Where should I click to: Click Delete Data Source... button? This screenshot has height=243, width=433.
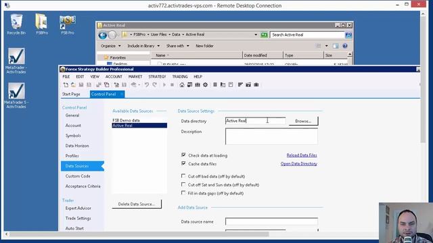click(x=137, y=204)
